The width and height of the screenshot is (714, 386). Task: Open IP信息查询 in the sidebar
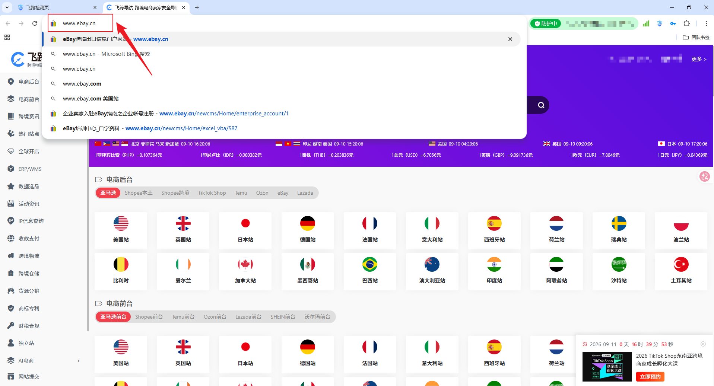31,221
